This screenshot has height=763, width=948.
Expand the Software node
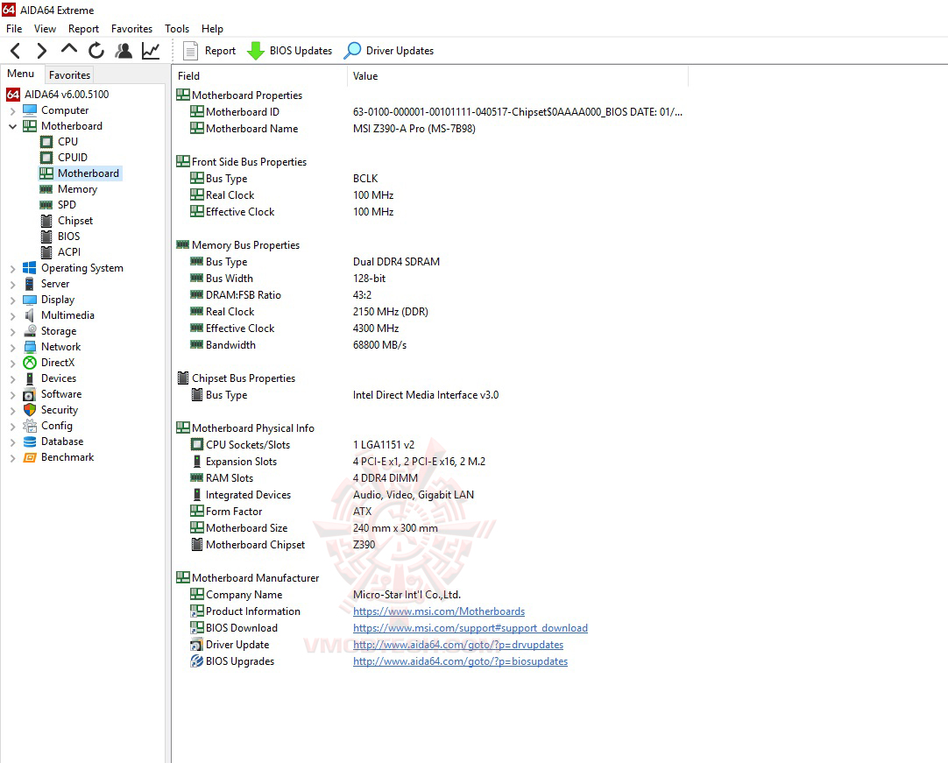coord(12,394)
